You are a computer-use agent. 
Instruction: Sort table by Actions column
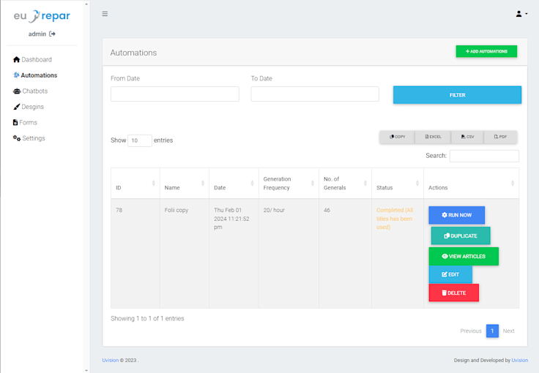point(472,184)
